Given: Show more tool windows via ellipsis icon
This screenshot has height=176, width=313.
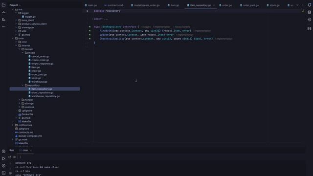Looking at the screenshot, I should coord(3,26).
